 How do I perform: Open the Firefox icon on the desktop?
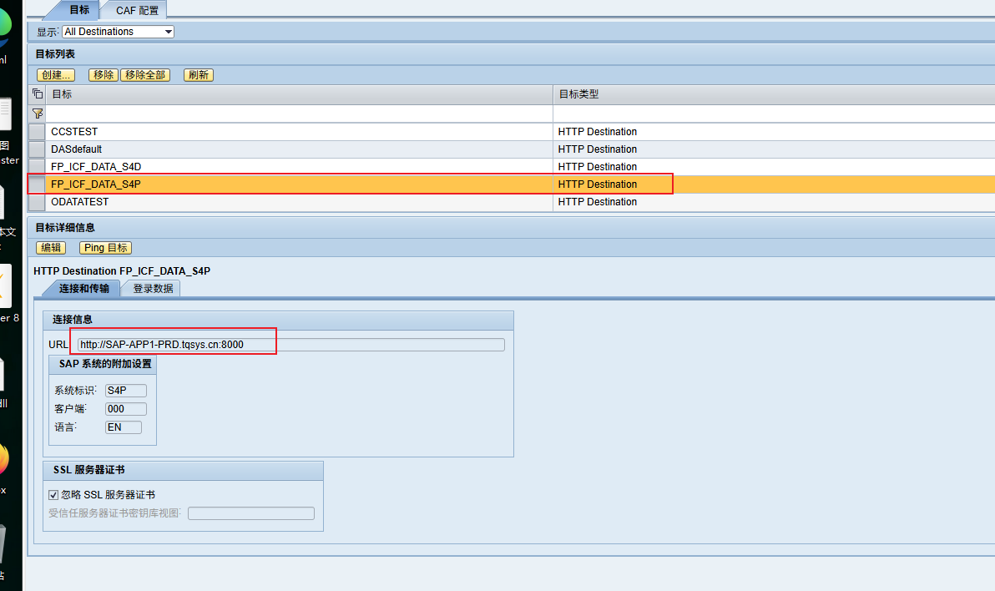coord(3,459)
